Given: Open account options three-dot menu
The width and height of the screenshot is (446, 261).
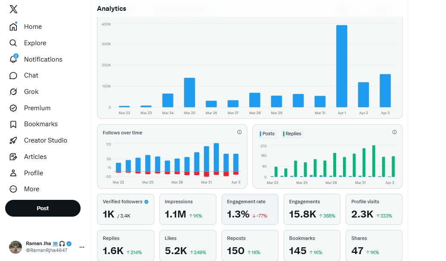Looking at the screenshot, I should [x=82, y=247].
